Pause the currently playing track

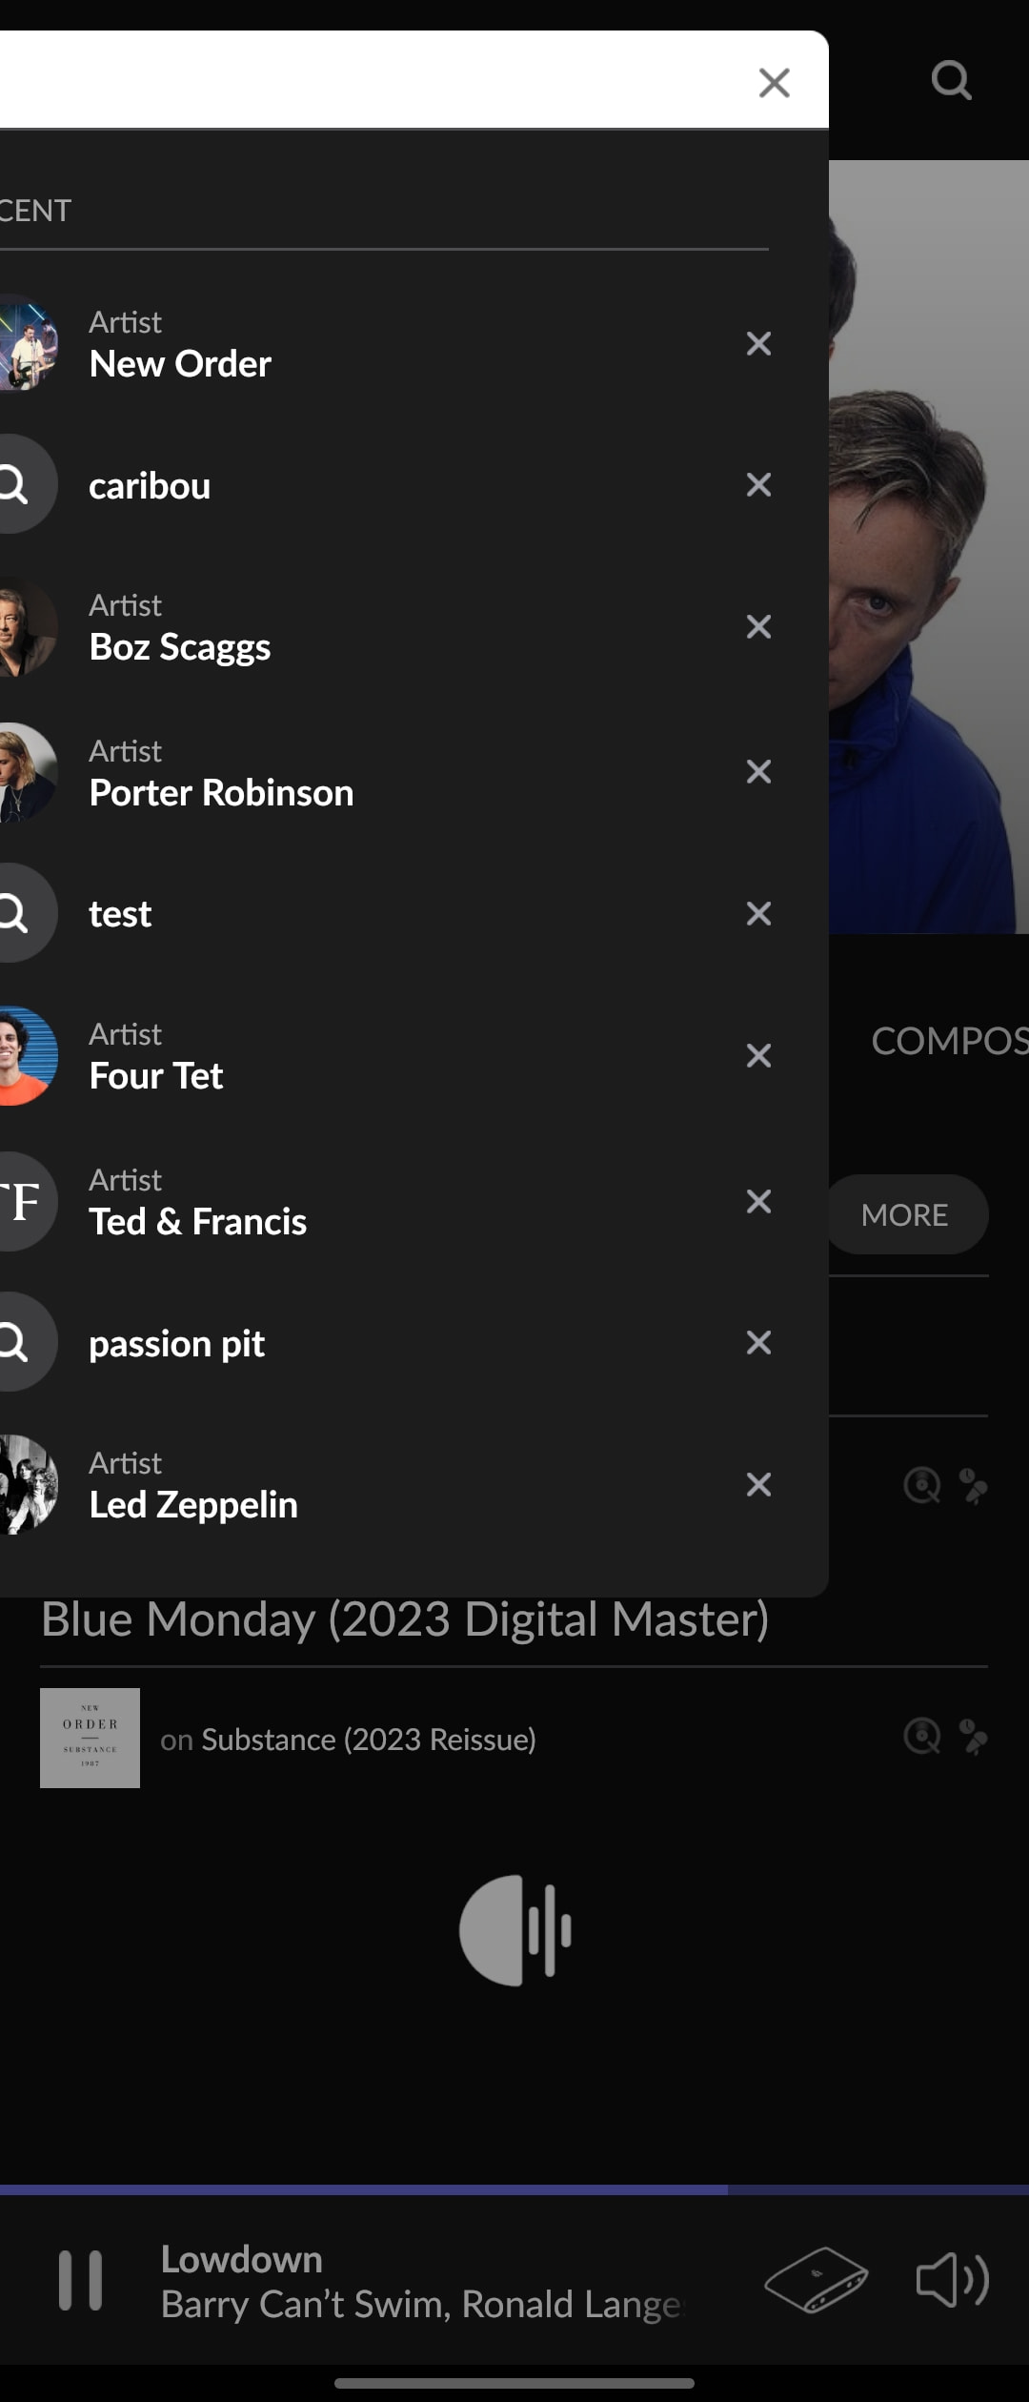tap(80, 2281)
